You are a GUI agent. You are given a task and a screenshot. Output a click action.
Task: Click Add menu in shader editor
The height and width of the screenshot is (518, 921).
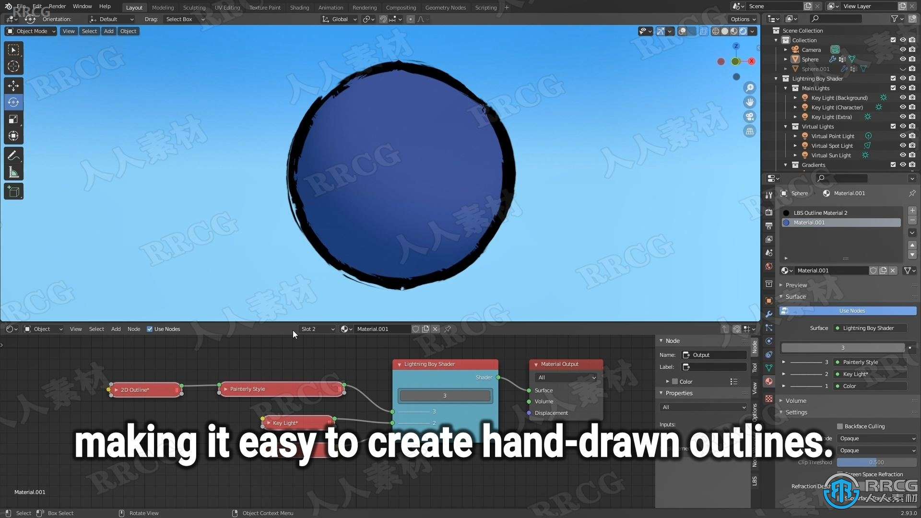[115, 329]
